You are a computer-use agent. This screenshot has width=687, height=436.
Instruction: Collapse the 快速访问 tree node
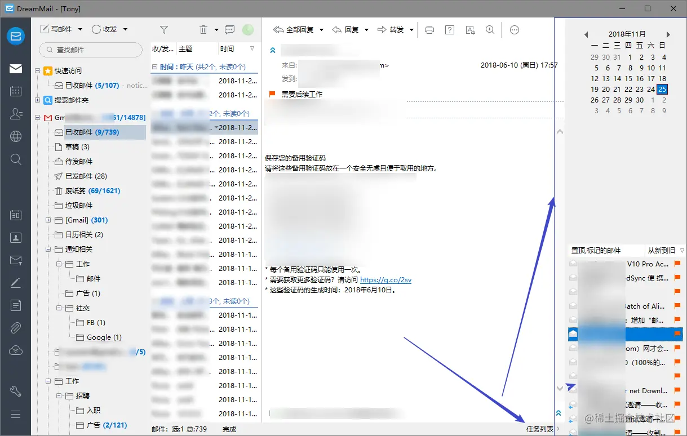point(38,71)
